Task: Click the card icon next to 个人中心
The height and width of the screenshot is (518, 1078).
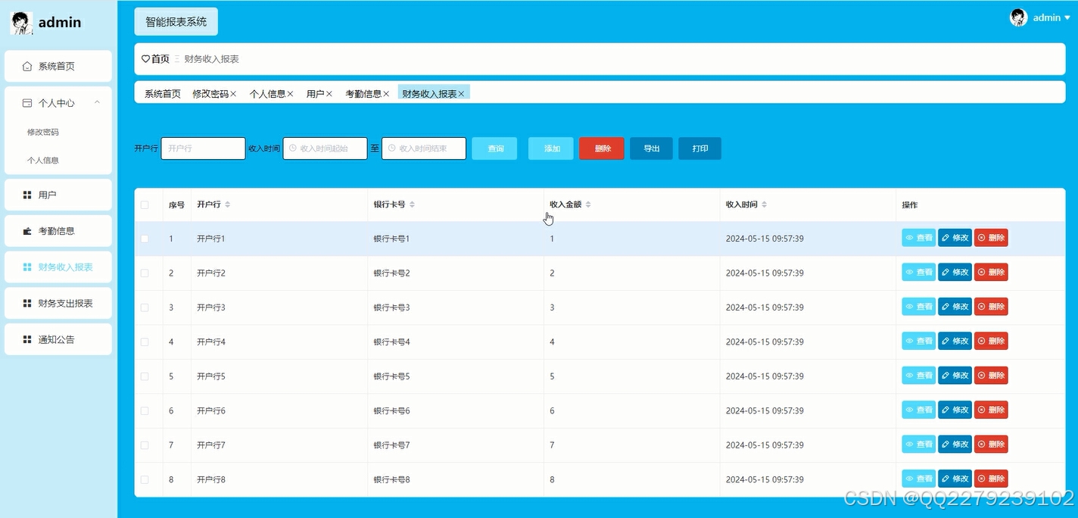Action: (x=27, y=103)
